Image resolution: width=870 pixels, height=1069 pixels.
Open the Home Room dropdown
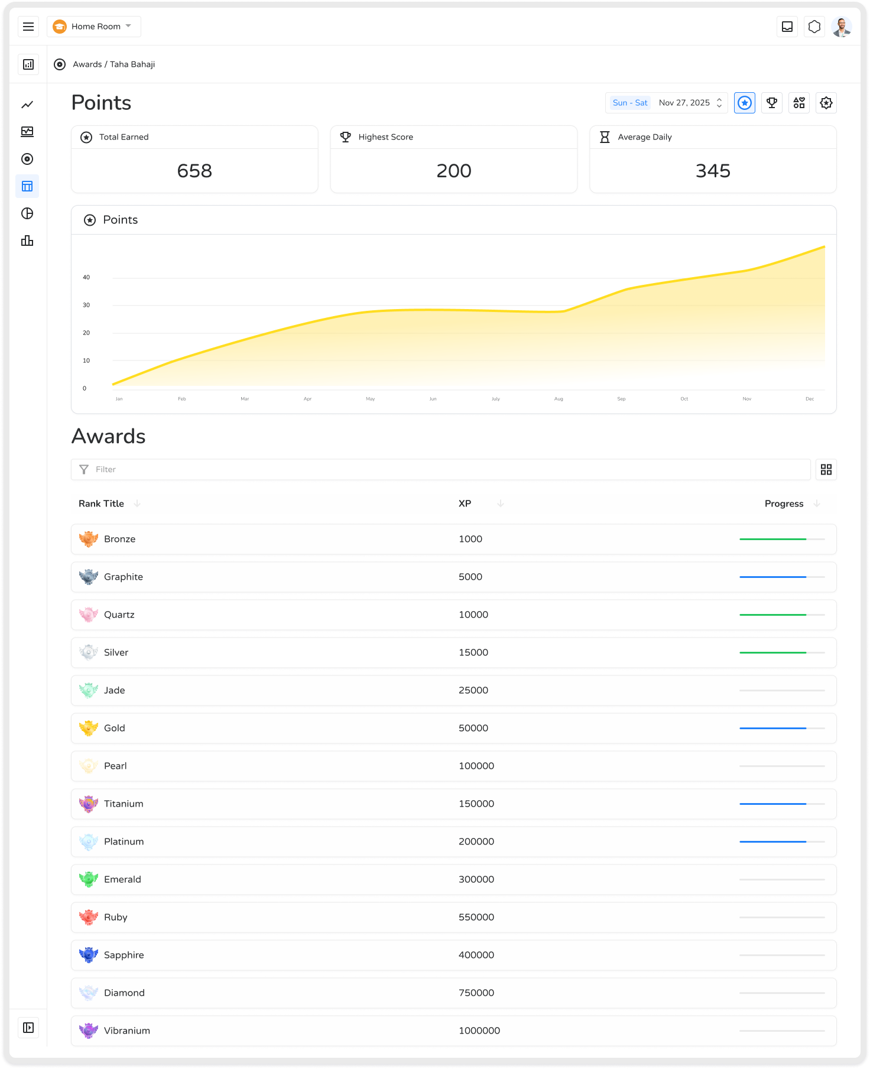pos(94,27)
